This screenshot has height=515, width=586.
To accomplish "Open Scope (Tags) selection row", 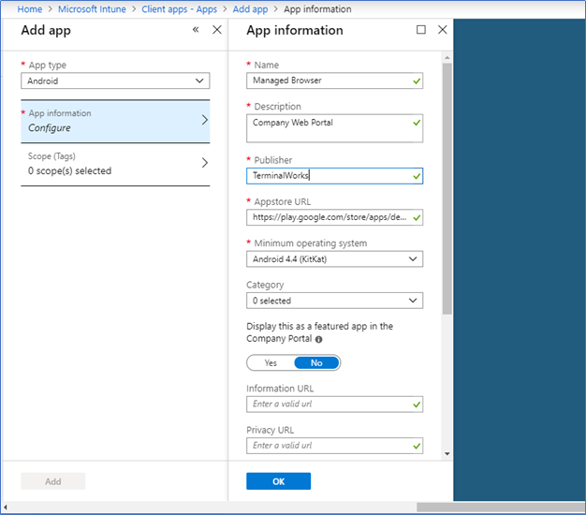I will tap(115, 164).
